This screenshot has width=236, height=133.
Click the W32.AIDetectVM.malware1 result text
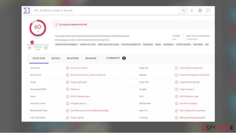(x=192, y=111)
